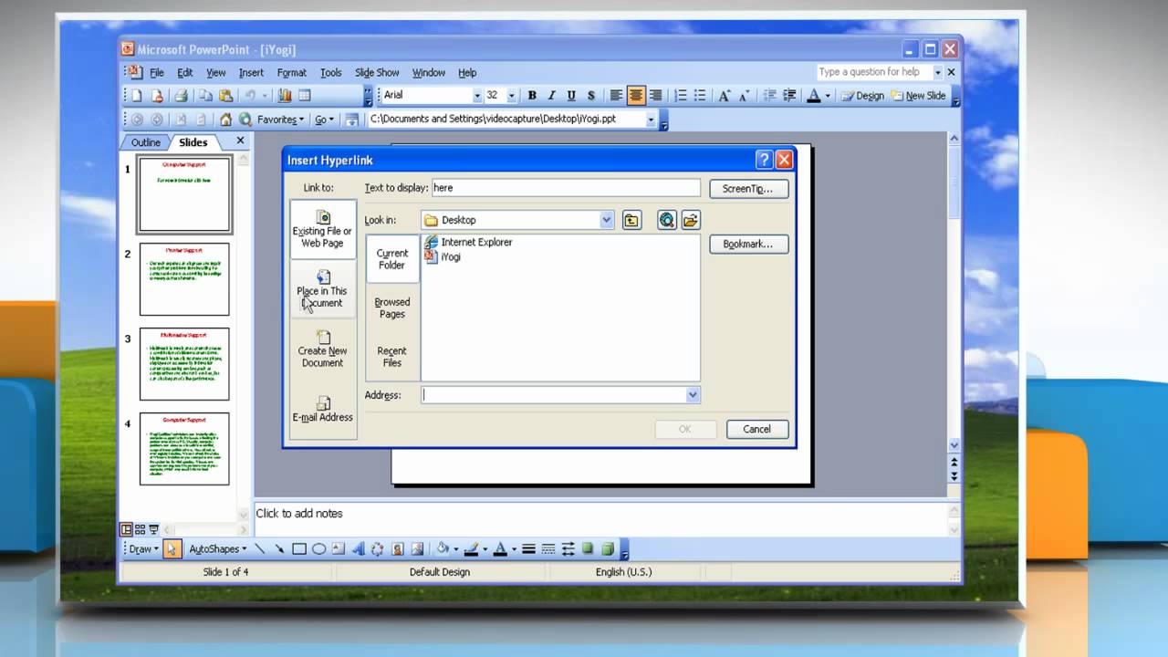Click Line Color icon in Drawing toolbar
1168x657 pixels.
tap(471, 549)
